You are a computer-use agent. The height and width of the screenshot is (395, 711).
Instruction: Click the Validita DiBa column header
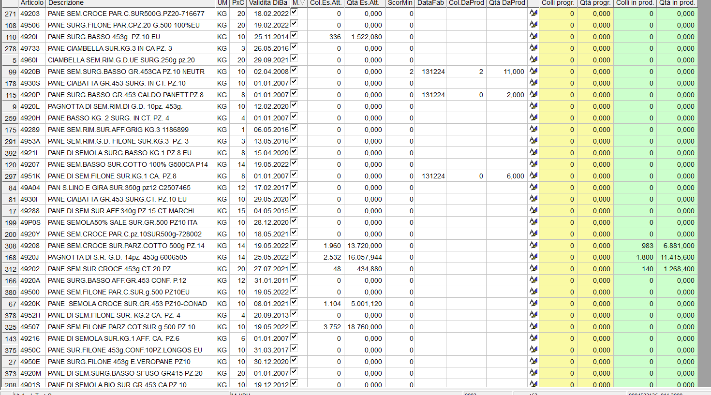click(268, 3)
